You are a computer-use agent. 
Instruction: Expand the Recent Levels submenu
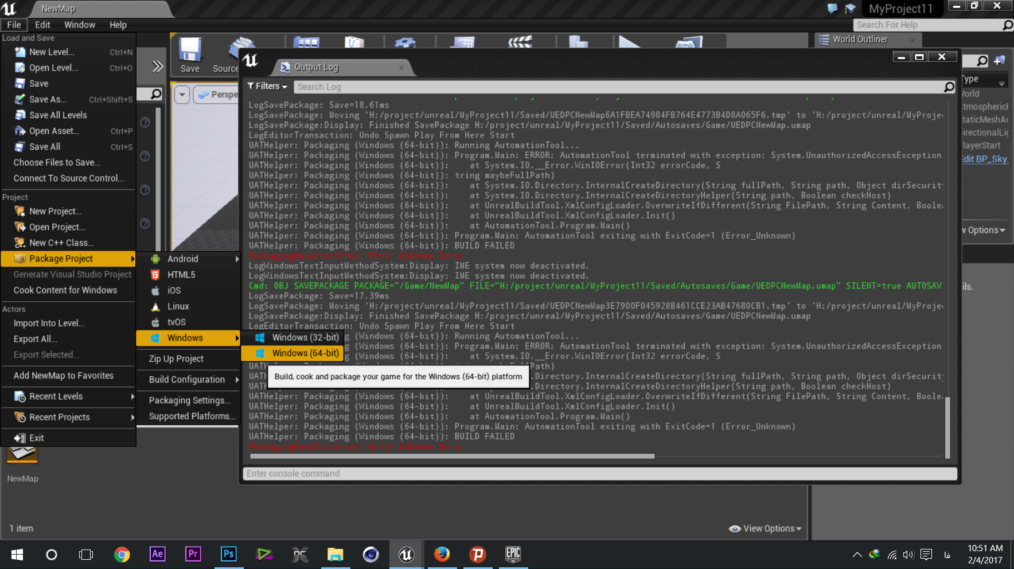pos(68,396)
